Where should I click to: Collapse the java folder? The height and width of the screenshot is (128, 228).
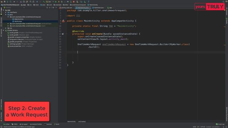click(6, 15)
